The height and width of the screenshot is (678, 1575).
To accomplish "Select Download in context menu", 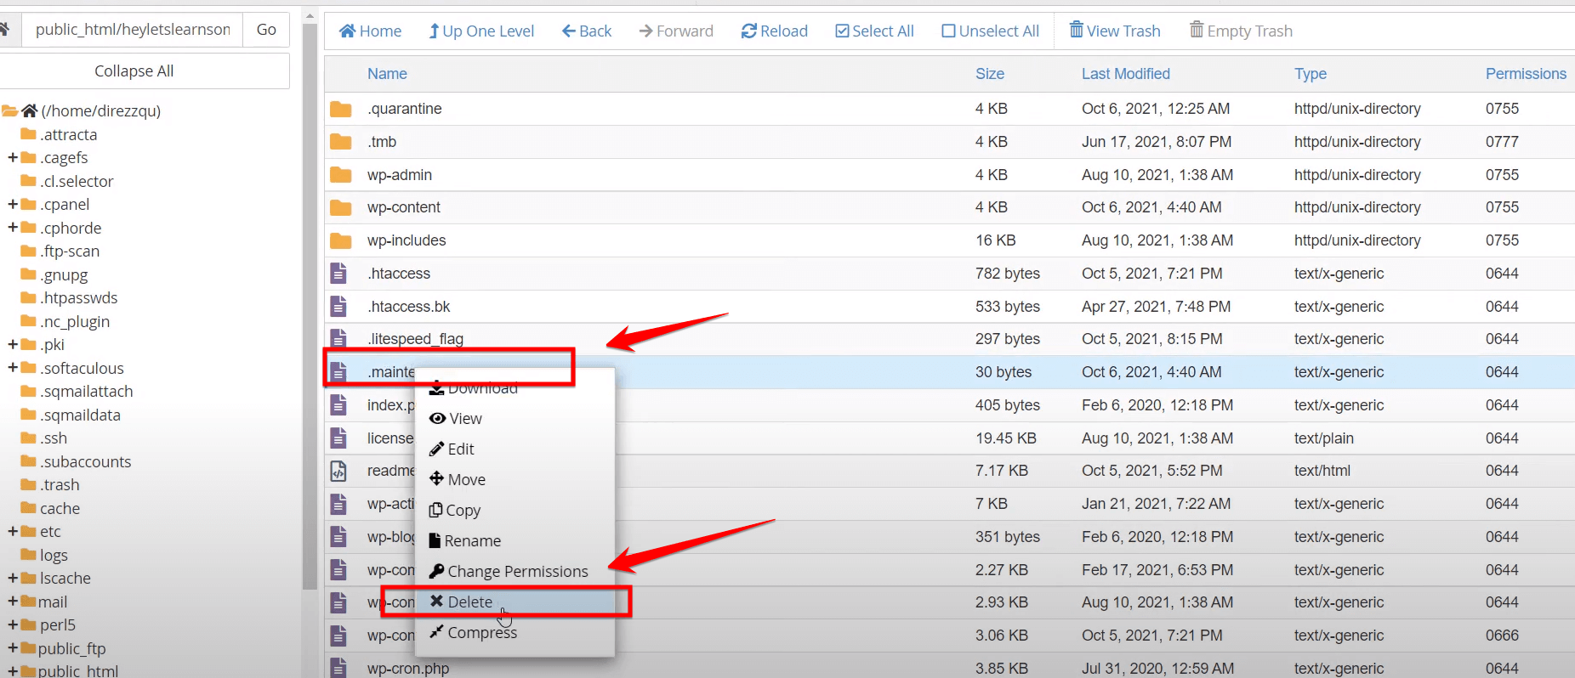I will coord(474,388).
